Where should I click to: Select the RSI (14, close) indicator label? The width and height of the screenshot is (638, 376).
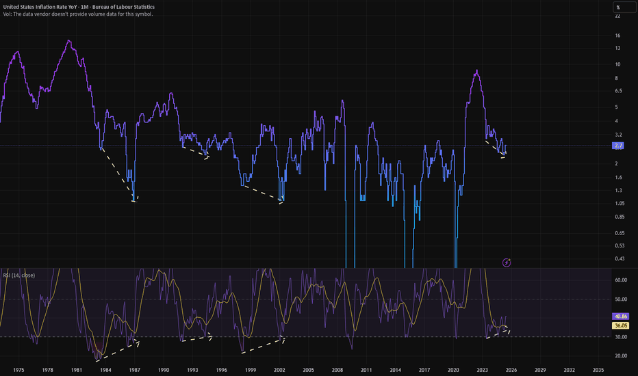point(19,275)
